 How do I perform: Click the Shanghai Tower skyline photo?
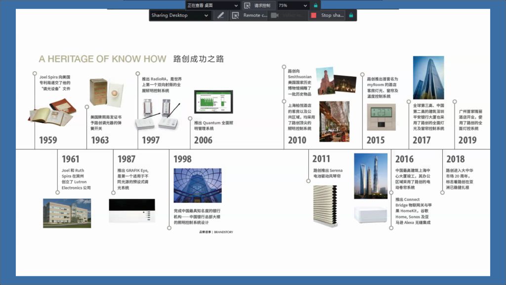tap(371, 176)
